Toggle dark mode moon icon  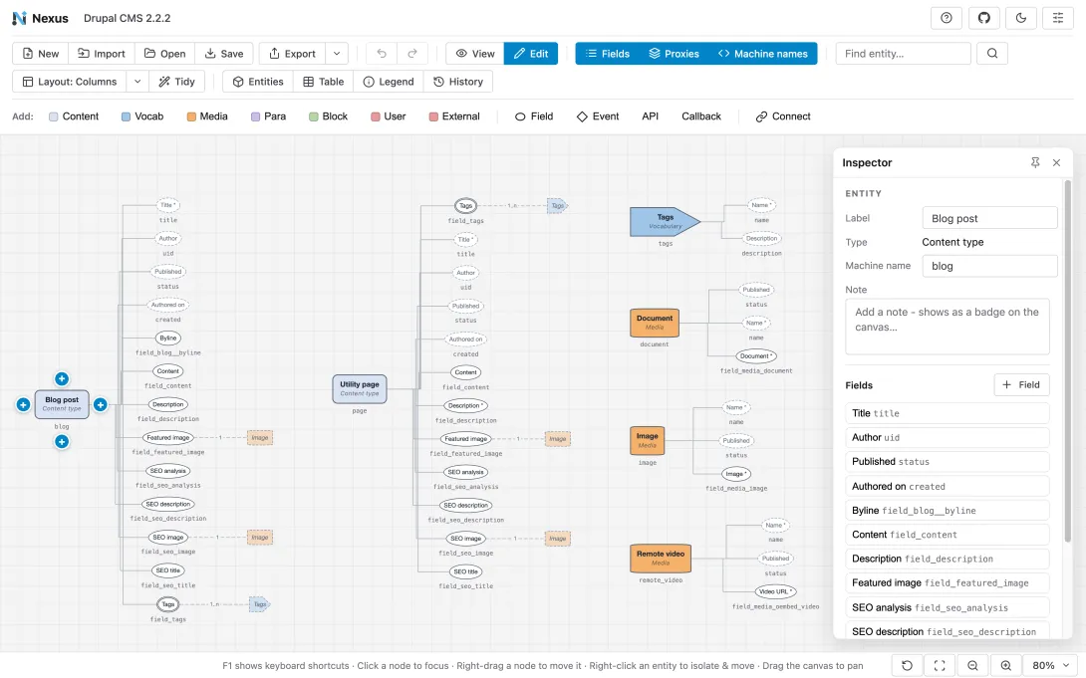pyautogui.click(x=1021, y=18)
